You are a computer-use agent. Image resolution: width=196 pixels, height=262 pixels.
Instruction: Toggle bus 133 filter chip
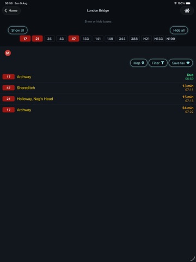coord(86,39)
